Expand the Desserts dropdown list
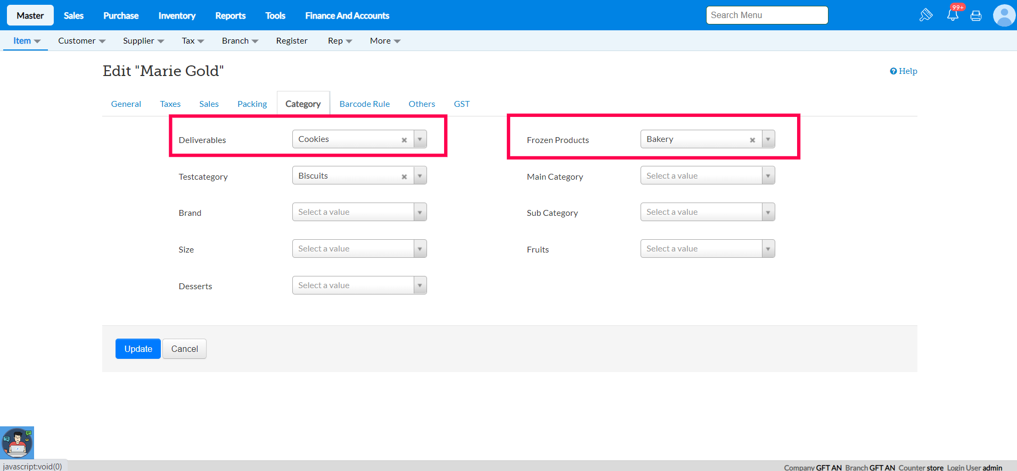The image size is (1017, 471). point(359,285)
